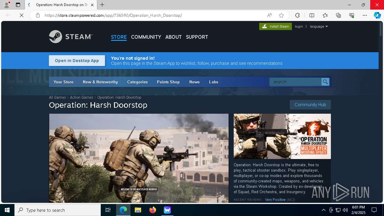Open Task View on the taskbar
Viewport: 384px width, 216px height.
108,210
